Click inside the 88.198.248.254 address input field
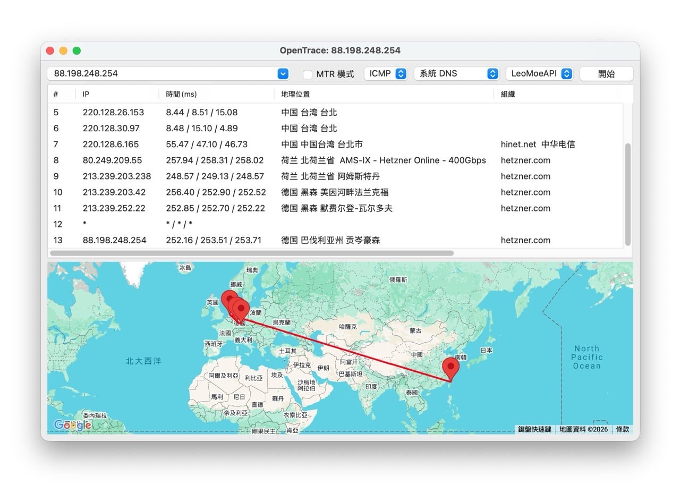 point(159,73)
